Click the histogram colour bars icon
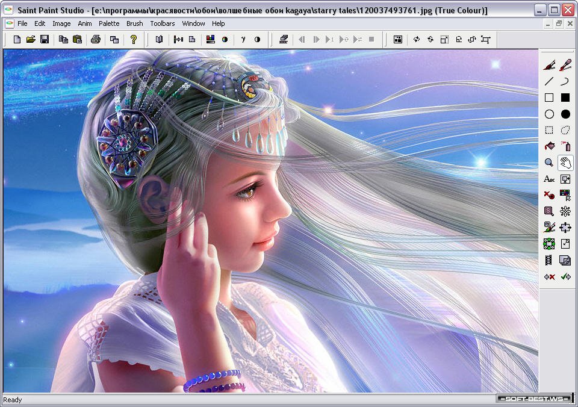The height and width of the screenshot is (407, 578). 211,40
